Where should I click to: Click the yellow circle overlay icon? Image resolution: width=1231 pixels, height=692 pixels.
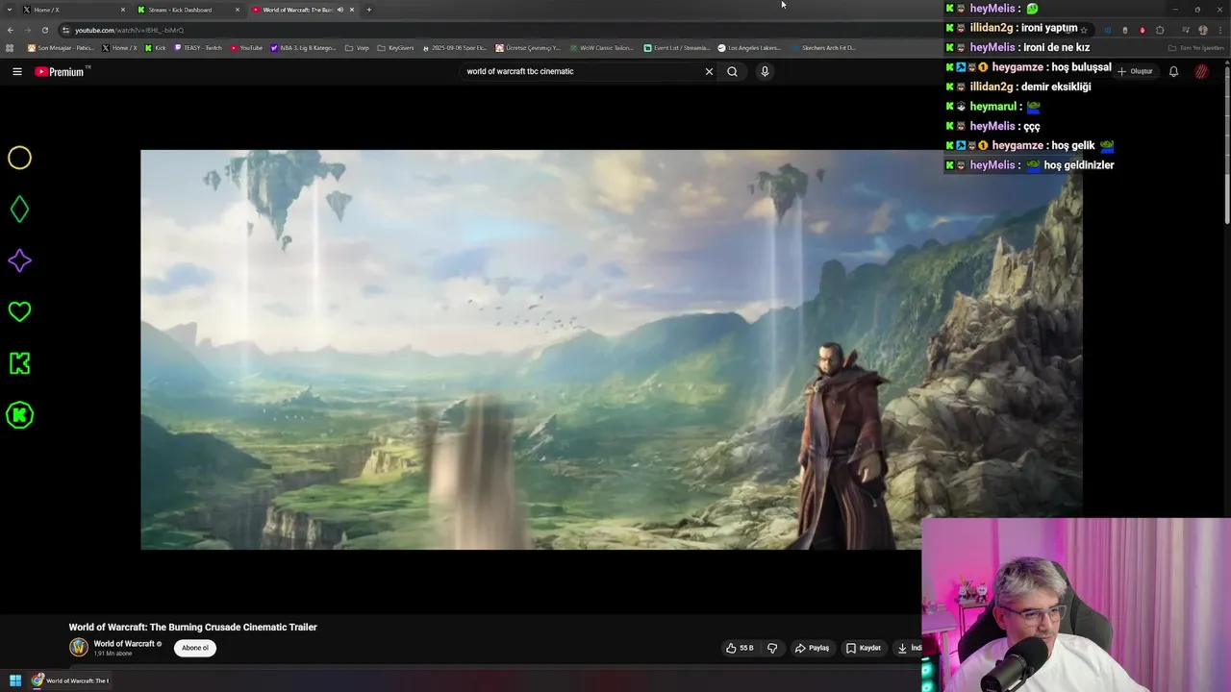19,158
